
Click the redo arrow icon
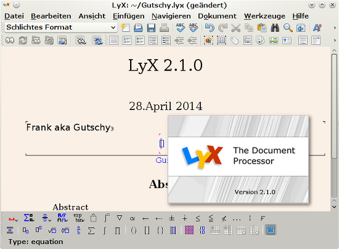tap(223, 28)
